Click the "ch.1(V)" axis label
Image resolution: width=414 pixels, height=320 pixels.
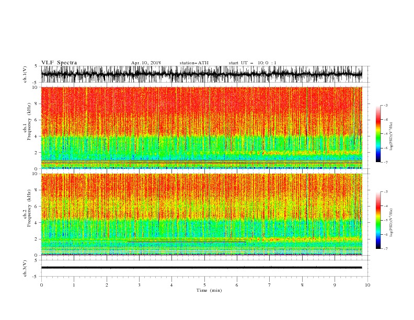tap(25, 74)
